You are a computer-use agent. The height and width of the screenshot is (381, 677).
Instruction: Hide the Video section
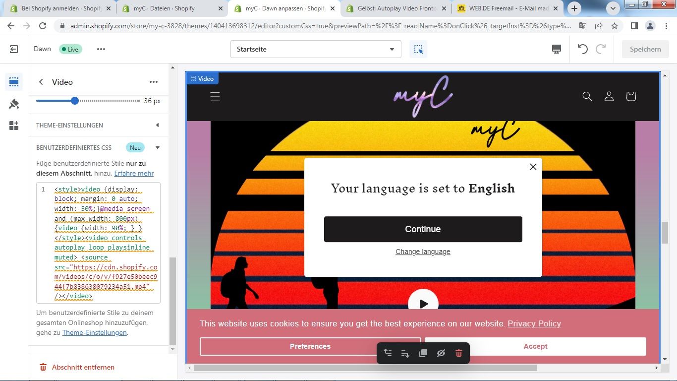(x=441, y=353)
